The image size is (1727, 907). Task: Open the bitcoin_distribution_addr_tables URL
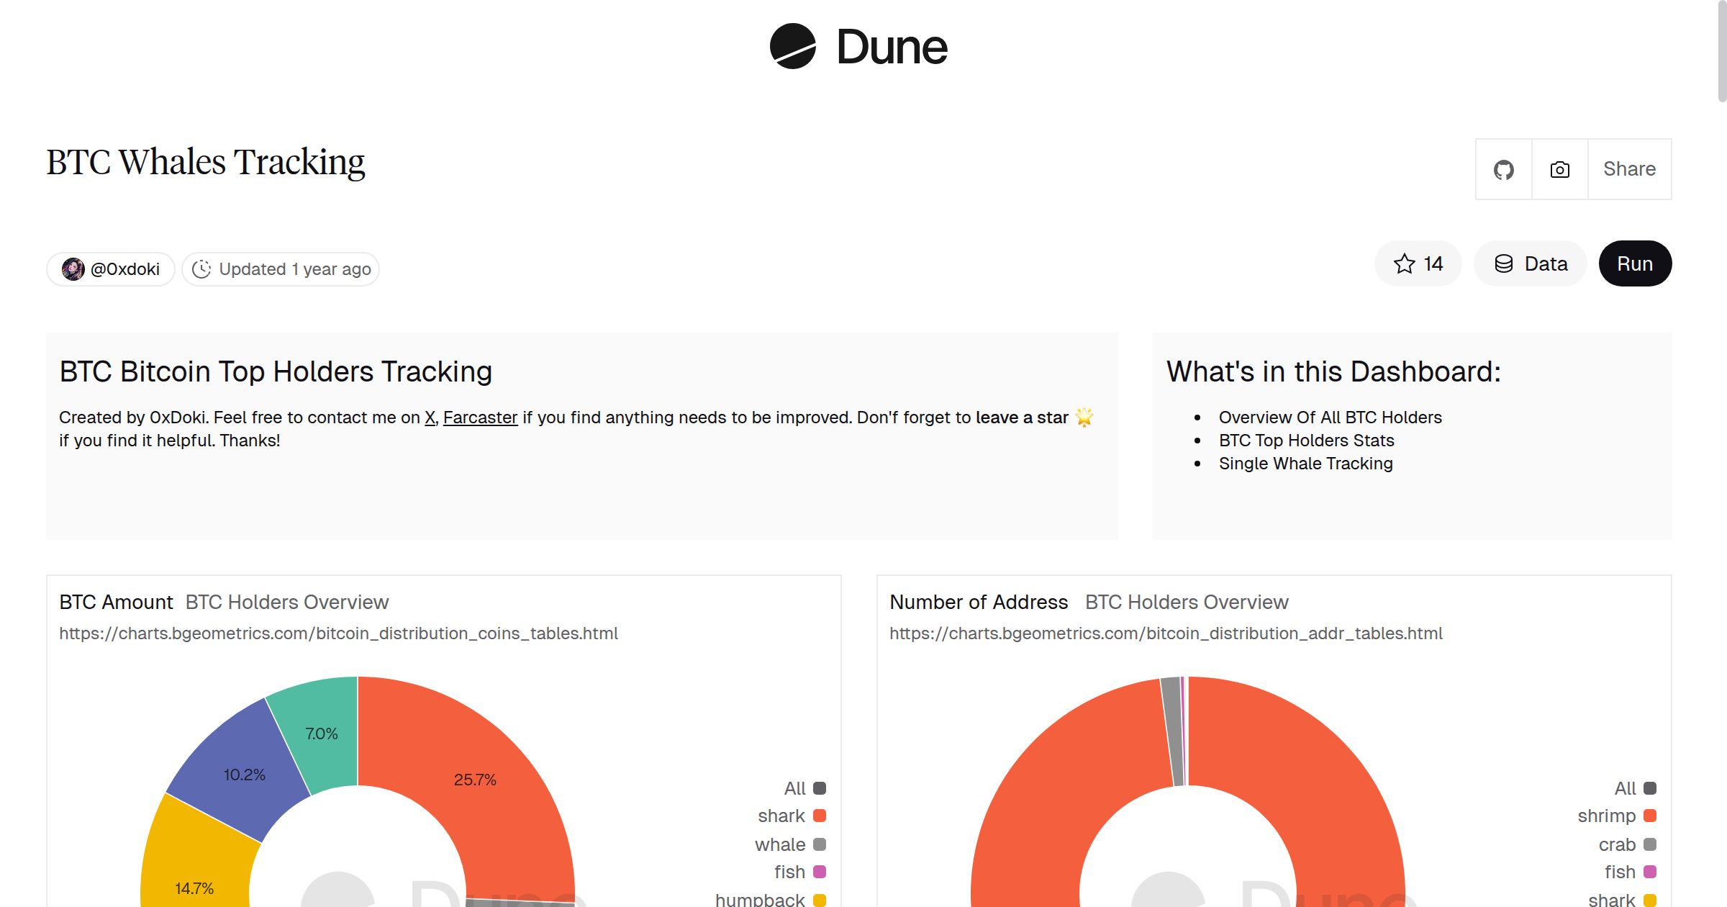pyautogui.click(x=1165, y=633)
